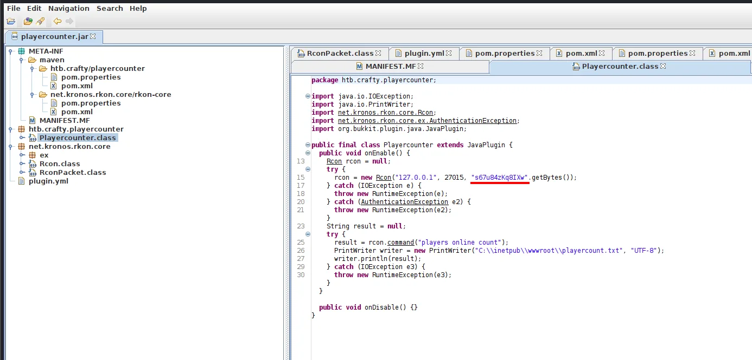Switch to the plugin.yml tab
752x360 pixels.
pyautogui.click(x=424, y=53)
